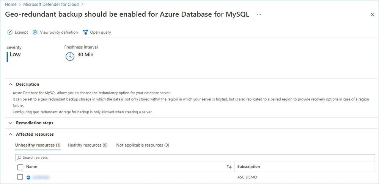Click the Name column header
This screenshot has width=379, height=184.
[31, 167]
